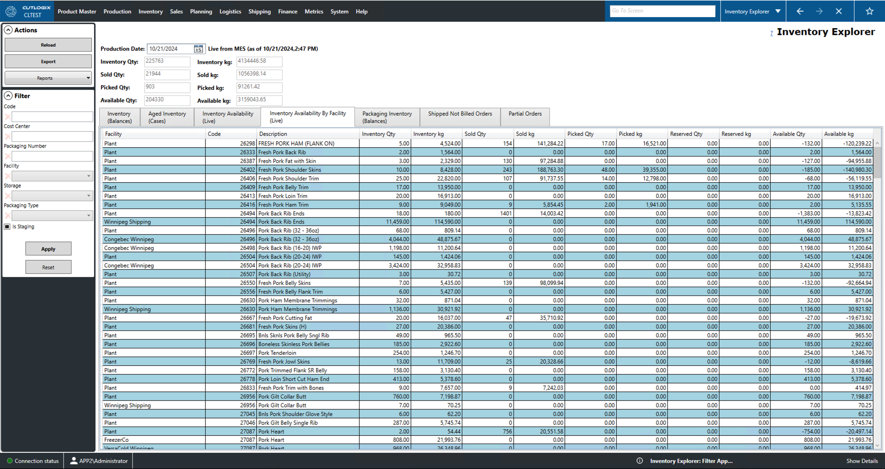Clear the Code filter red X
The image size is (885, 469).
point(7,117)
